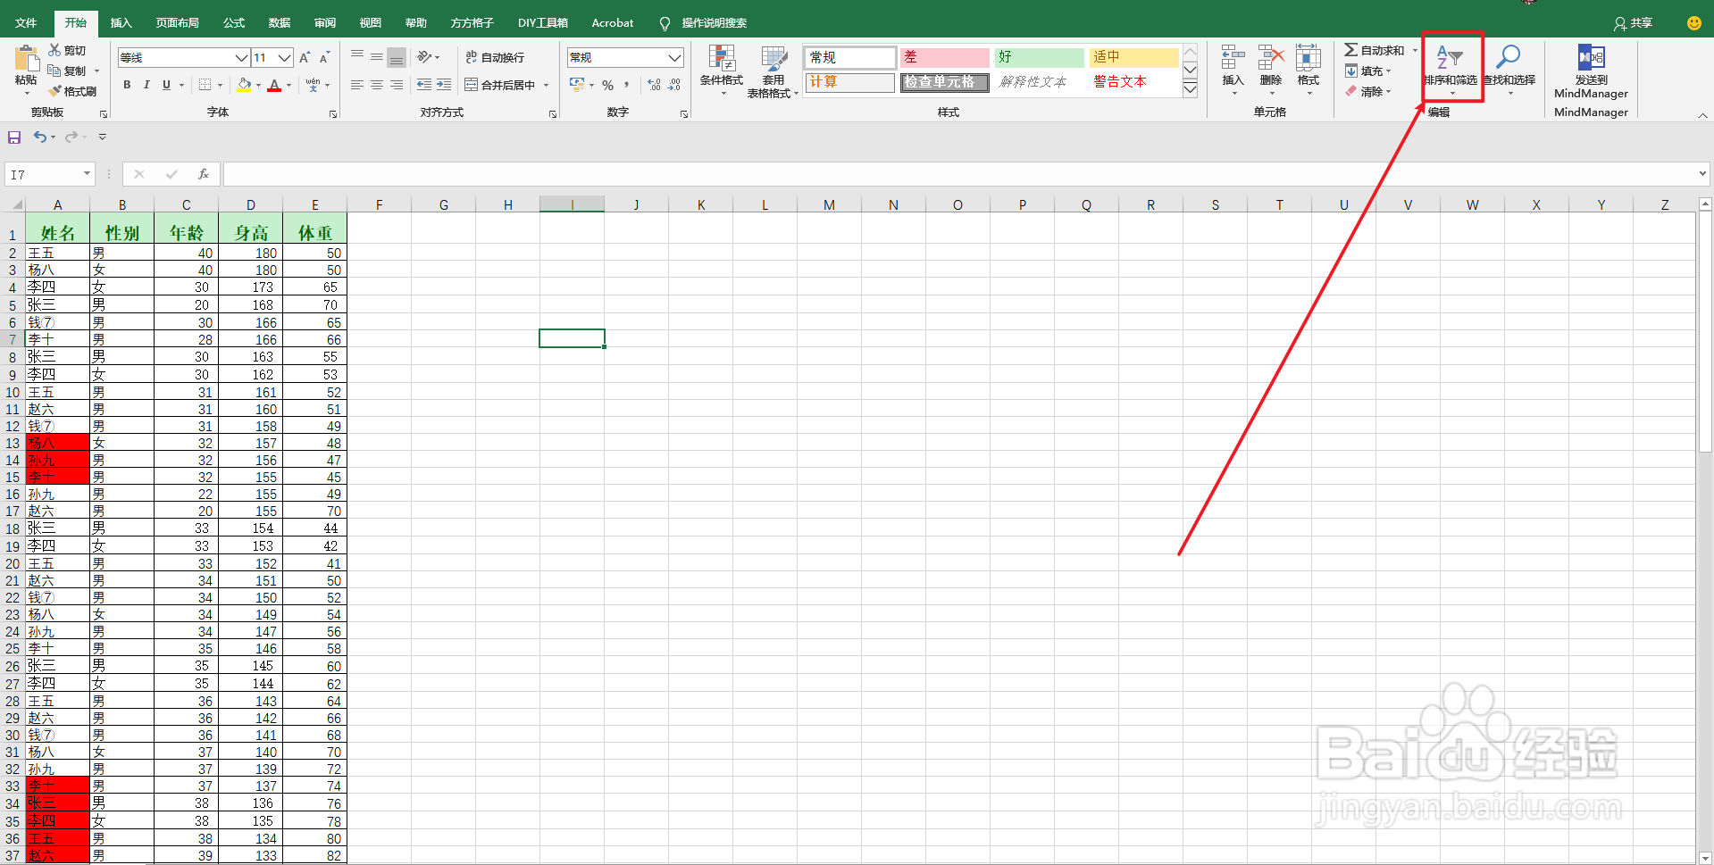Image resolution: width=1714 pixels, height=865 pixels.
Task: Click the Paste icon in clipboard group
Action: (26, 59)
